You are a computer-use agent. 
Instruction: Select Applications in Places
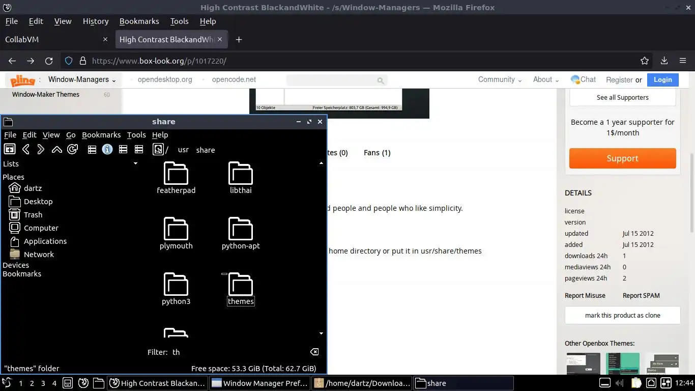[38, 241]
